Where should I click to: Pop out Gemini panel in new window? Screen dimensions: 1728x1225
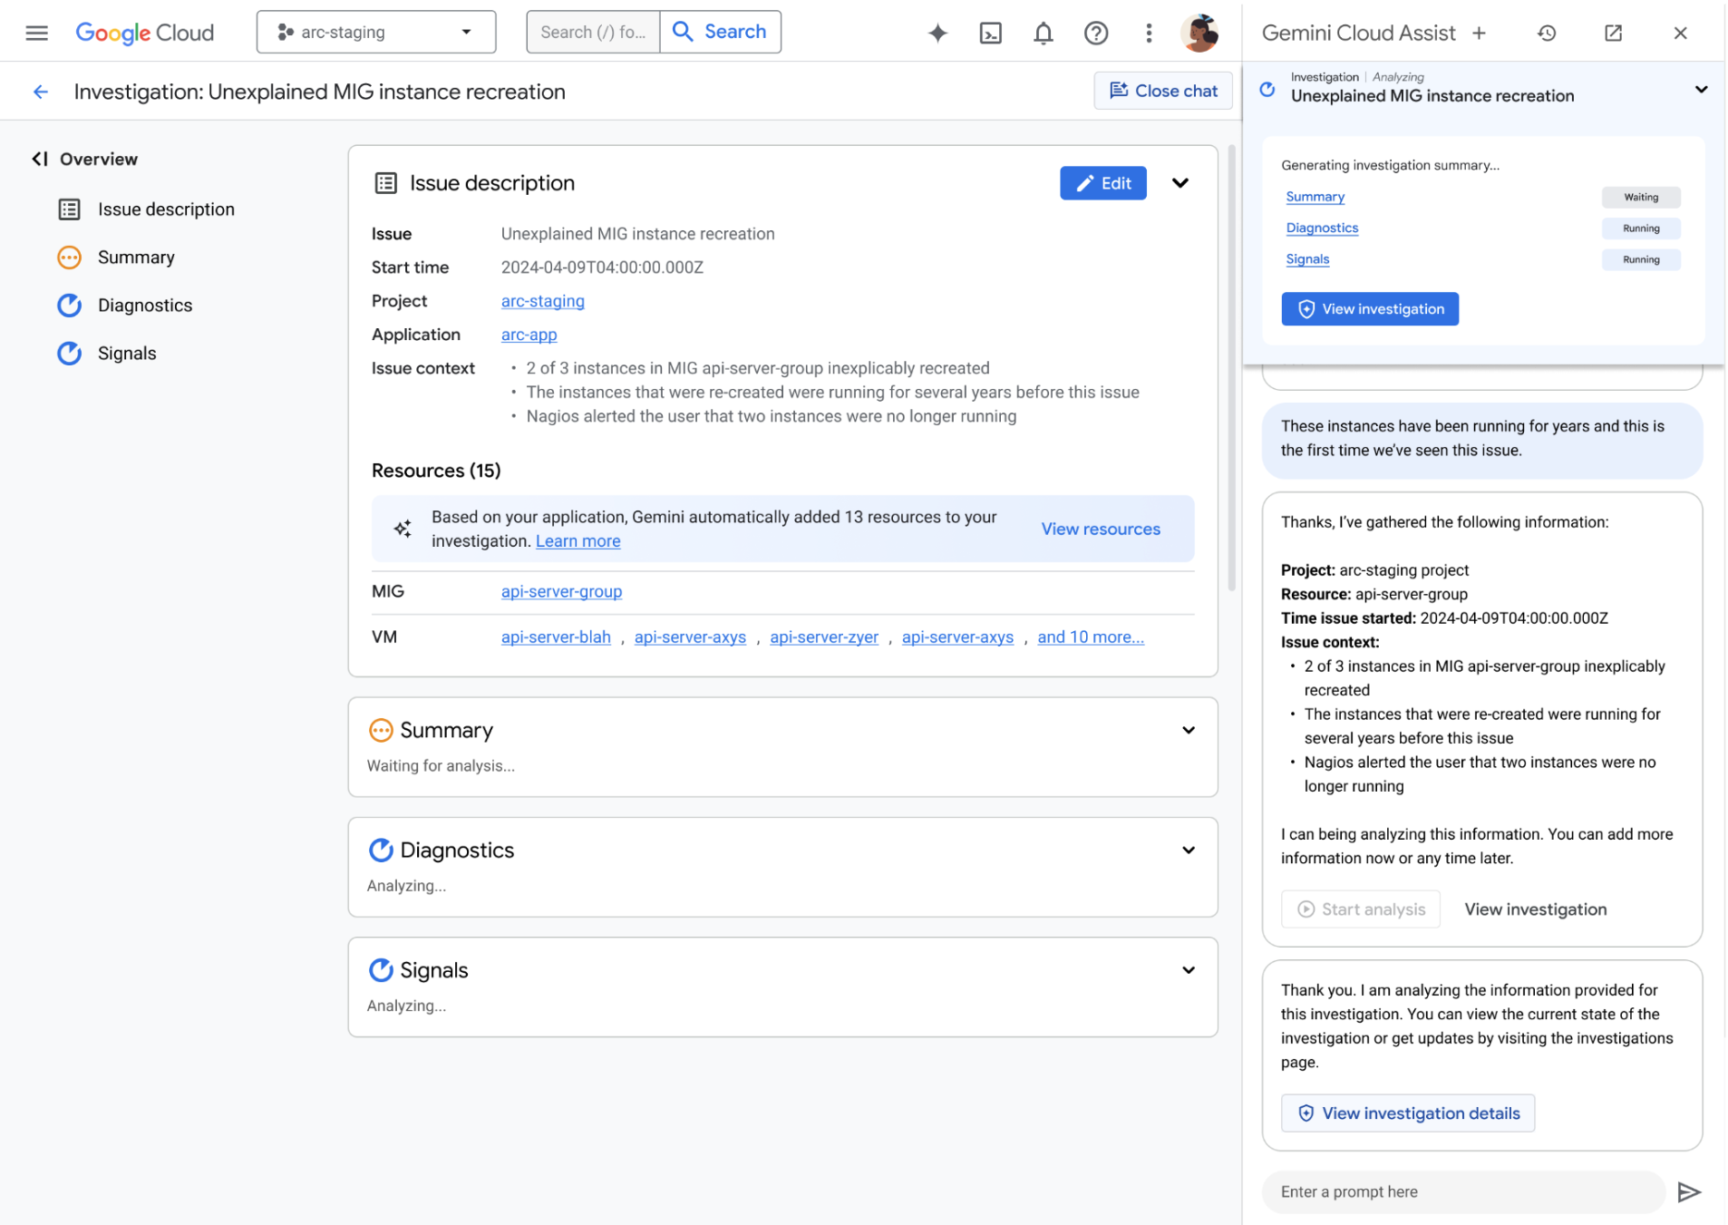[x=1613, y=32]
